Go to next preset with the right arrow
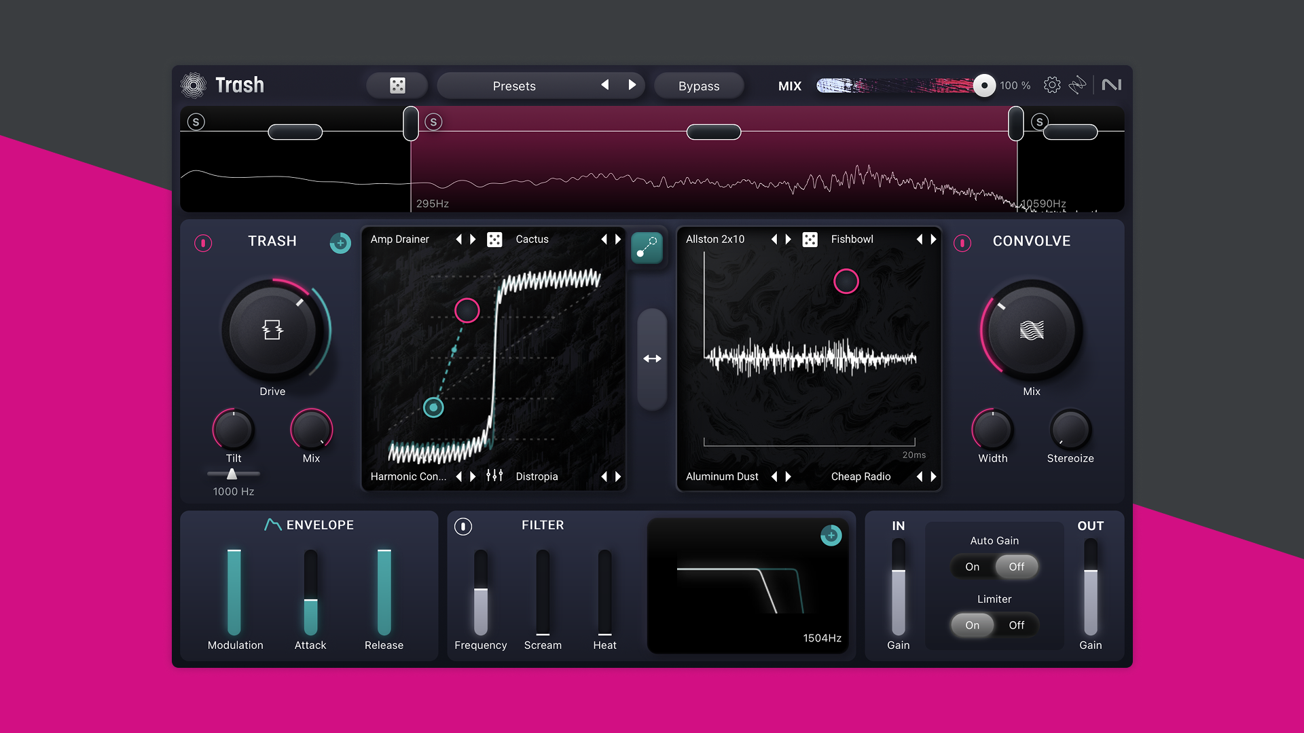Image resolution: width=1304 pixels, height=733 pixels. tap(632, 86)
